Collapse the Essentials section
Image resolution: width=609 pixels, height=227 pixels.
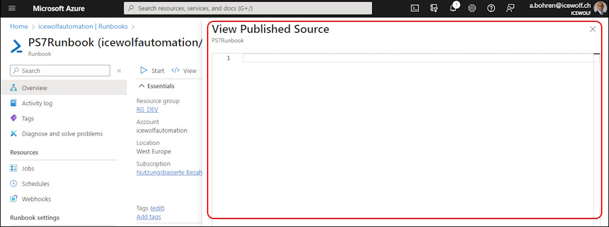(157, 86)
